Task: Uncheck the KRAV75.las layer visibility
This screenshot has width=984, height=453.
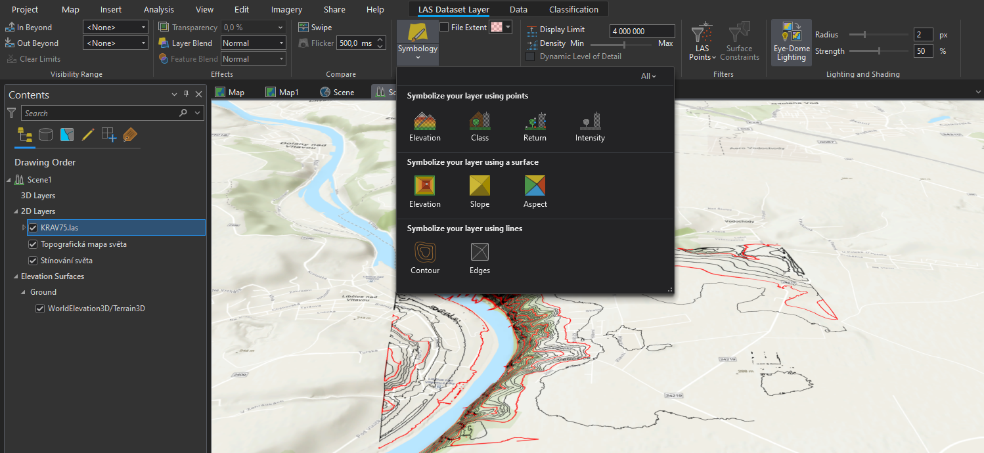Action: pyautogui.click(x=34, y=228)
